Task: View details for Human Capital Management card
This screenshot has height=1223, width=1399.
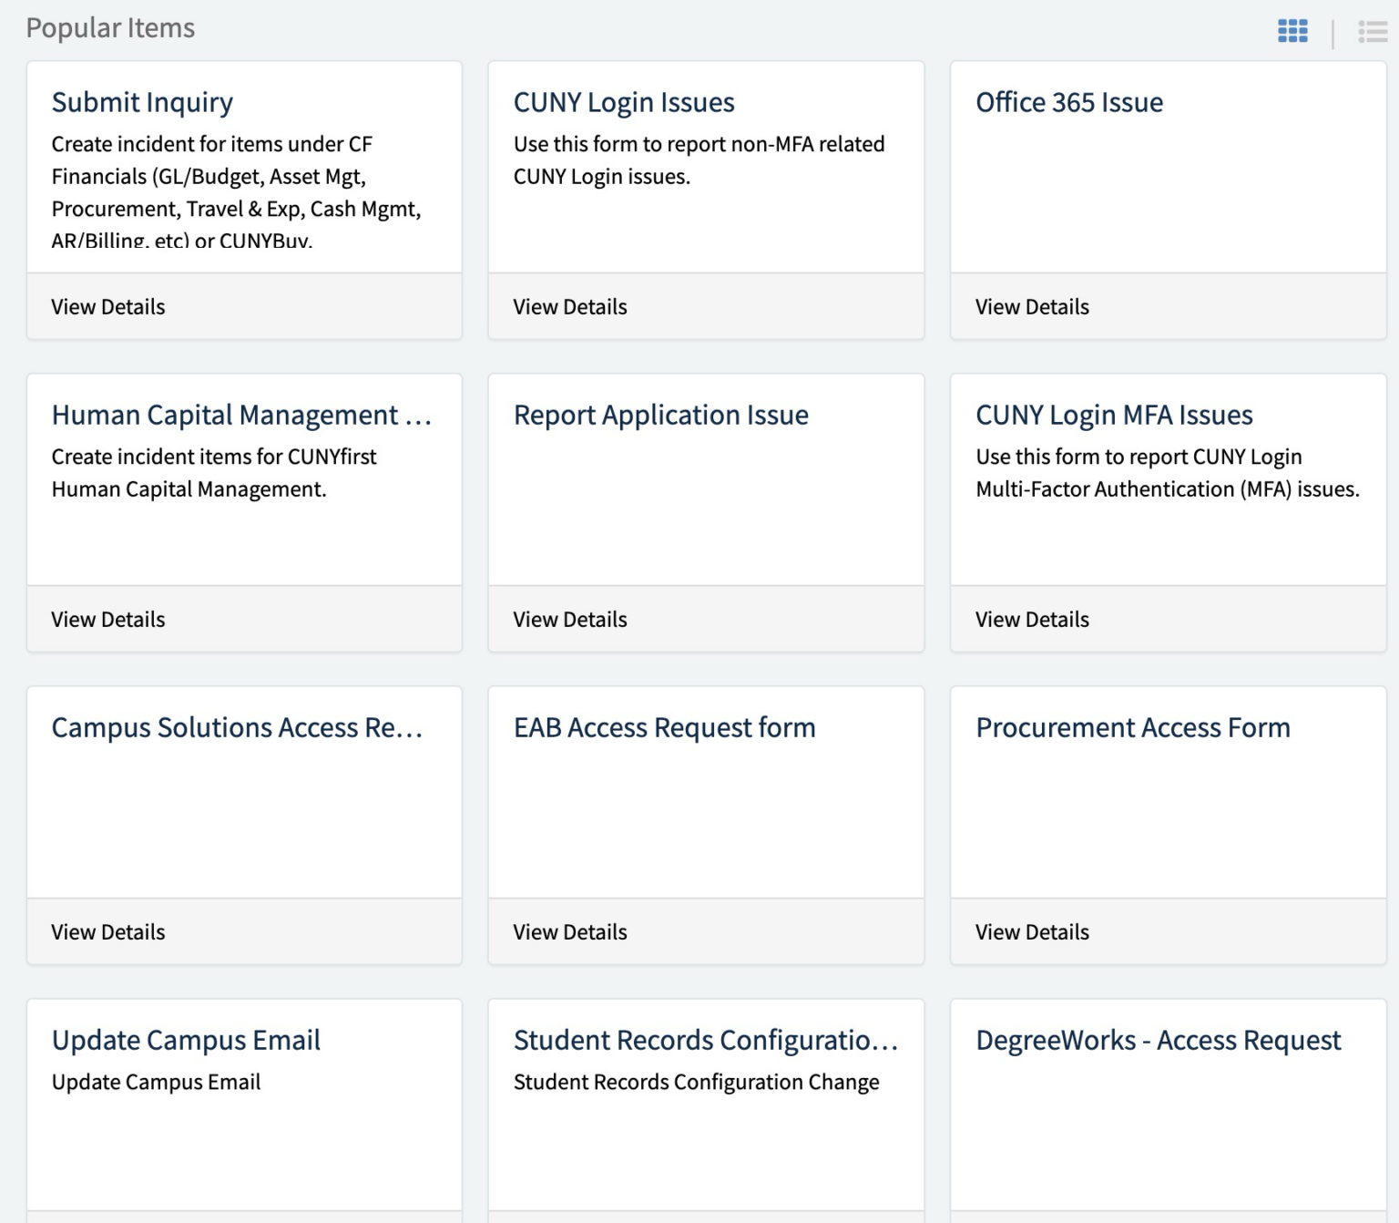Action: coord(108,620)
